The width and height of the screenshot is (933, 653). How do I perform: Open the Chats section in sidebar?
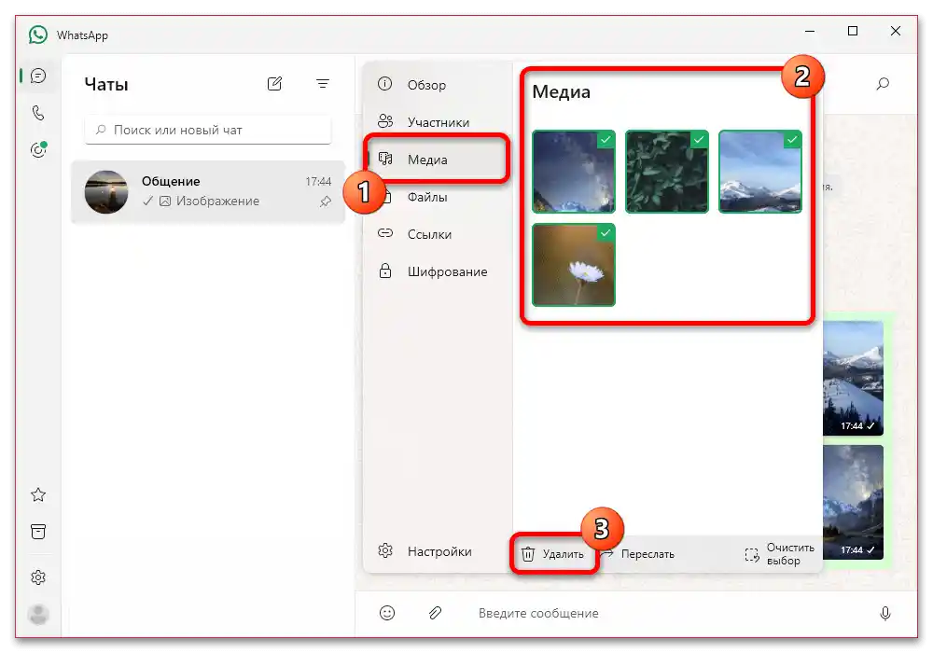click(38, 76)
